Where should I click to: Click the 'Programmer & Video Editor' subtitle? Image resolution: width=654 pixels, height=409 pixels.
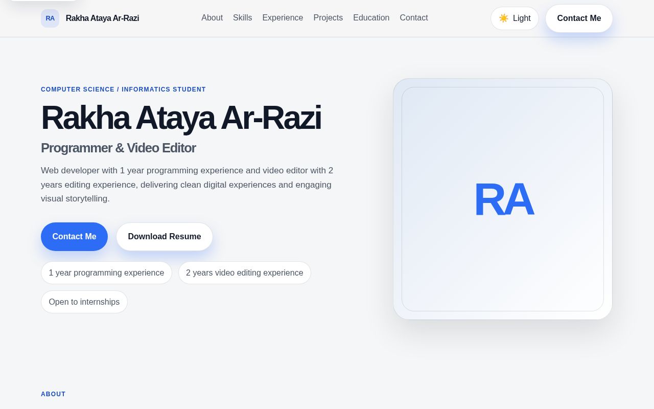[x=119, y=148]
